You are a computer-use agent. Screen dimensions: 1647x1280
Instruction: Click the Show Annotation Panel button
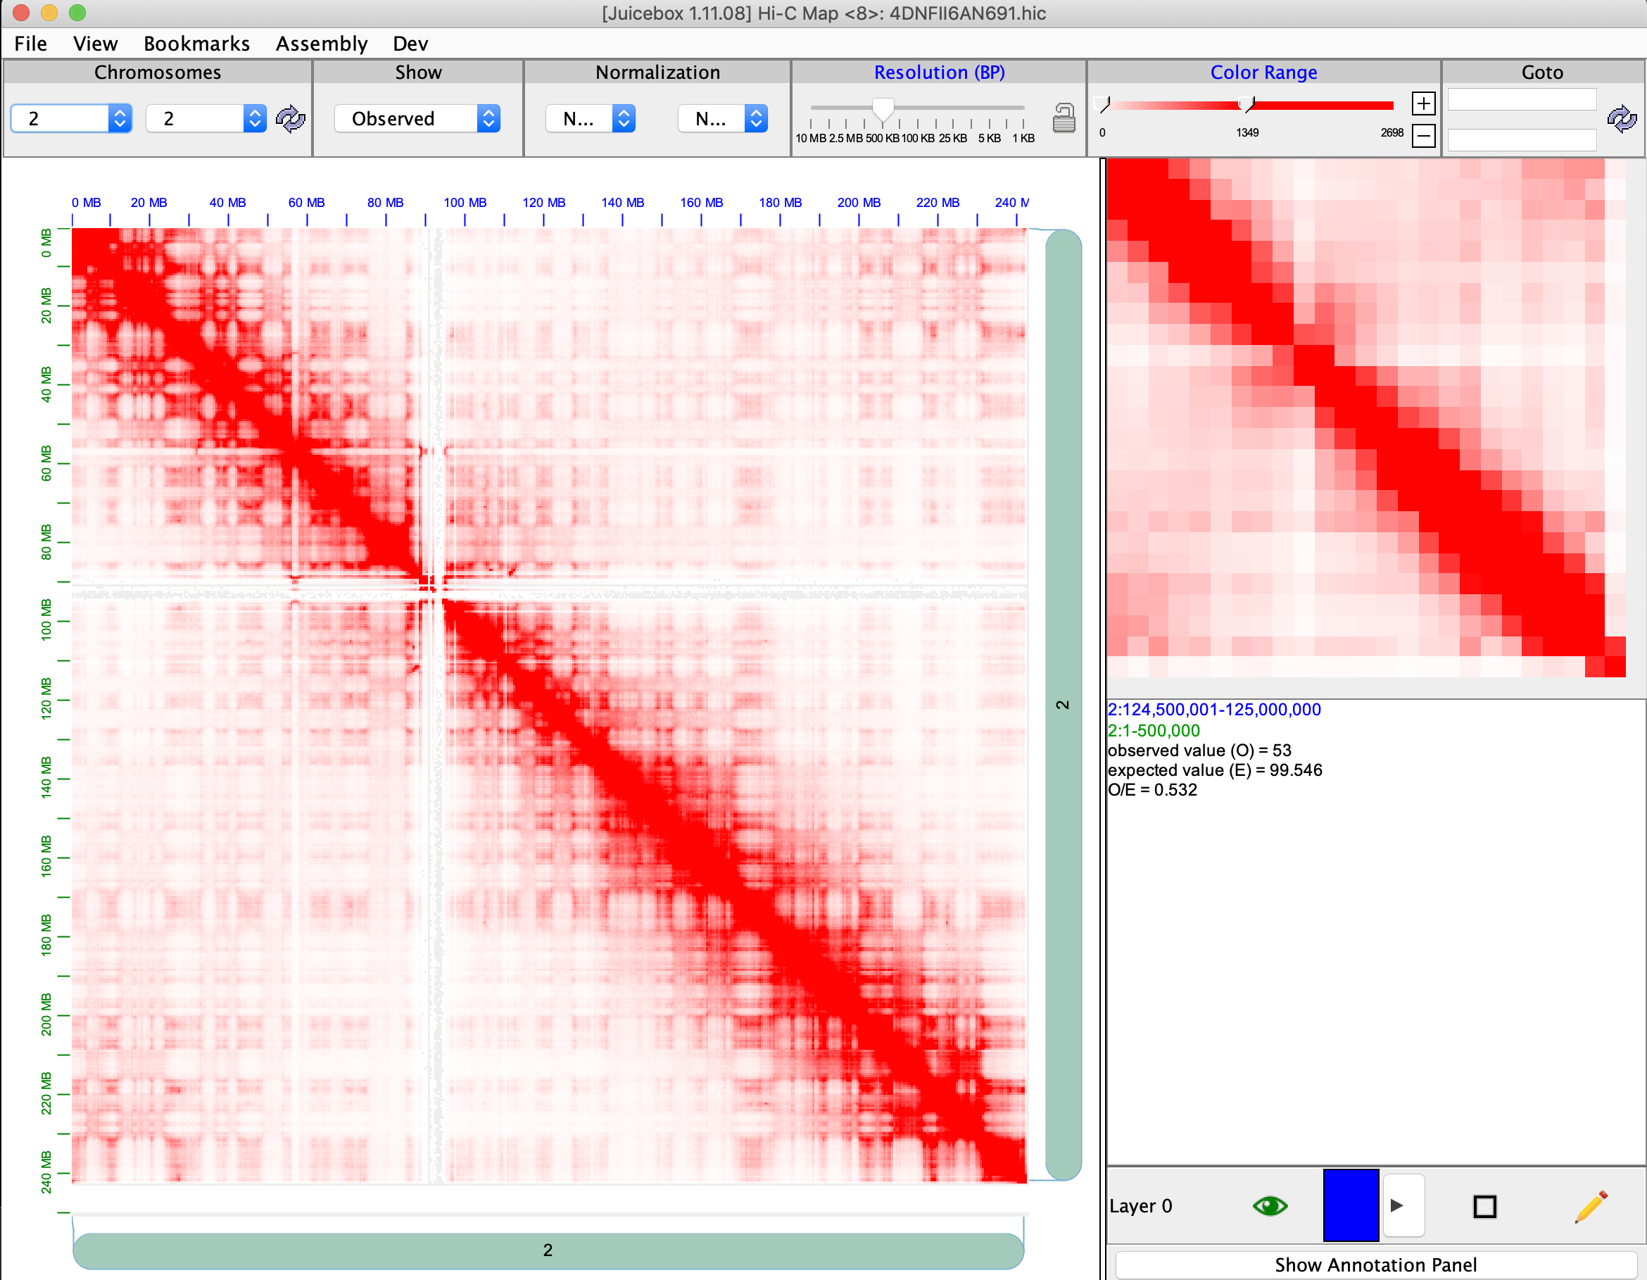1375,1265
